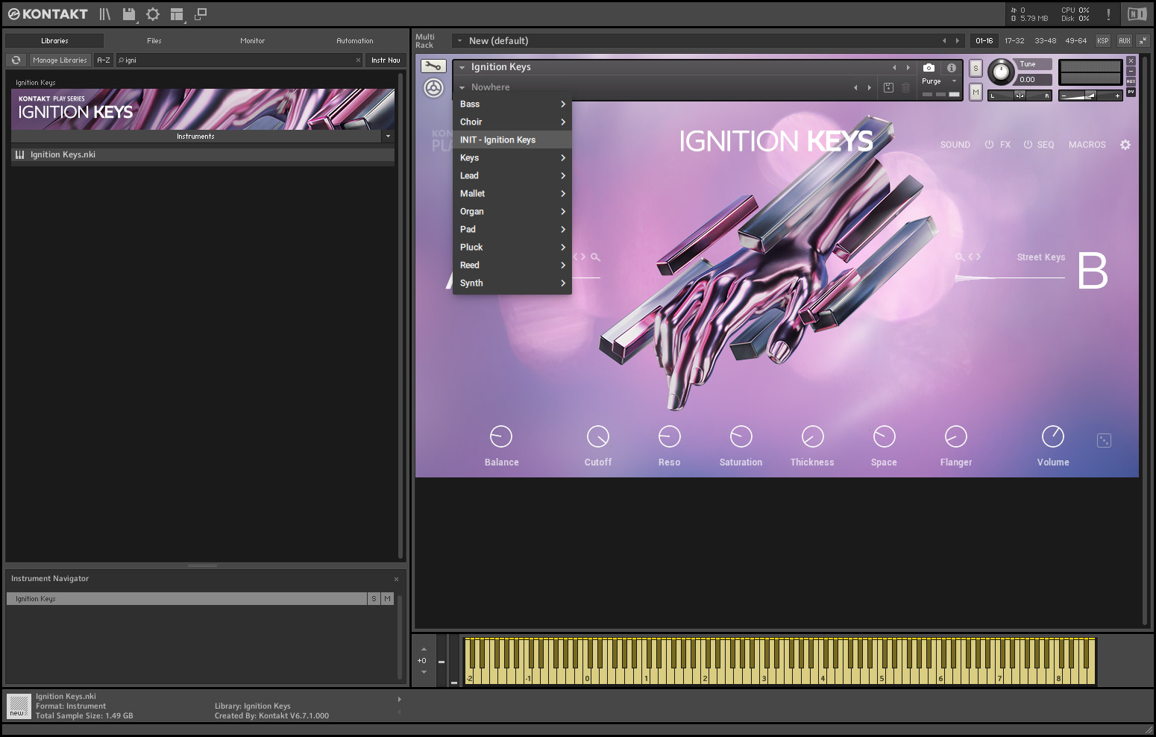The width and height of the screenshot is (1156, 737).
Task: Solo the Ignition Keys instrument with the S button
Action: click(976, 68)
